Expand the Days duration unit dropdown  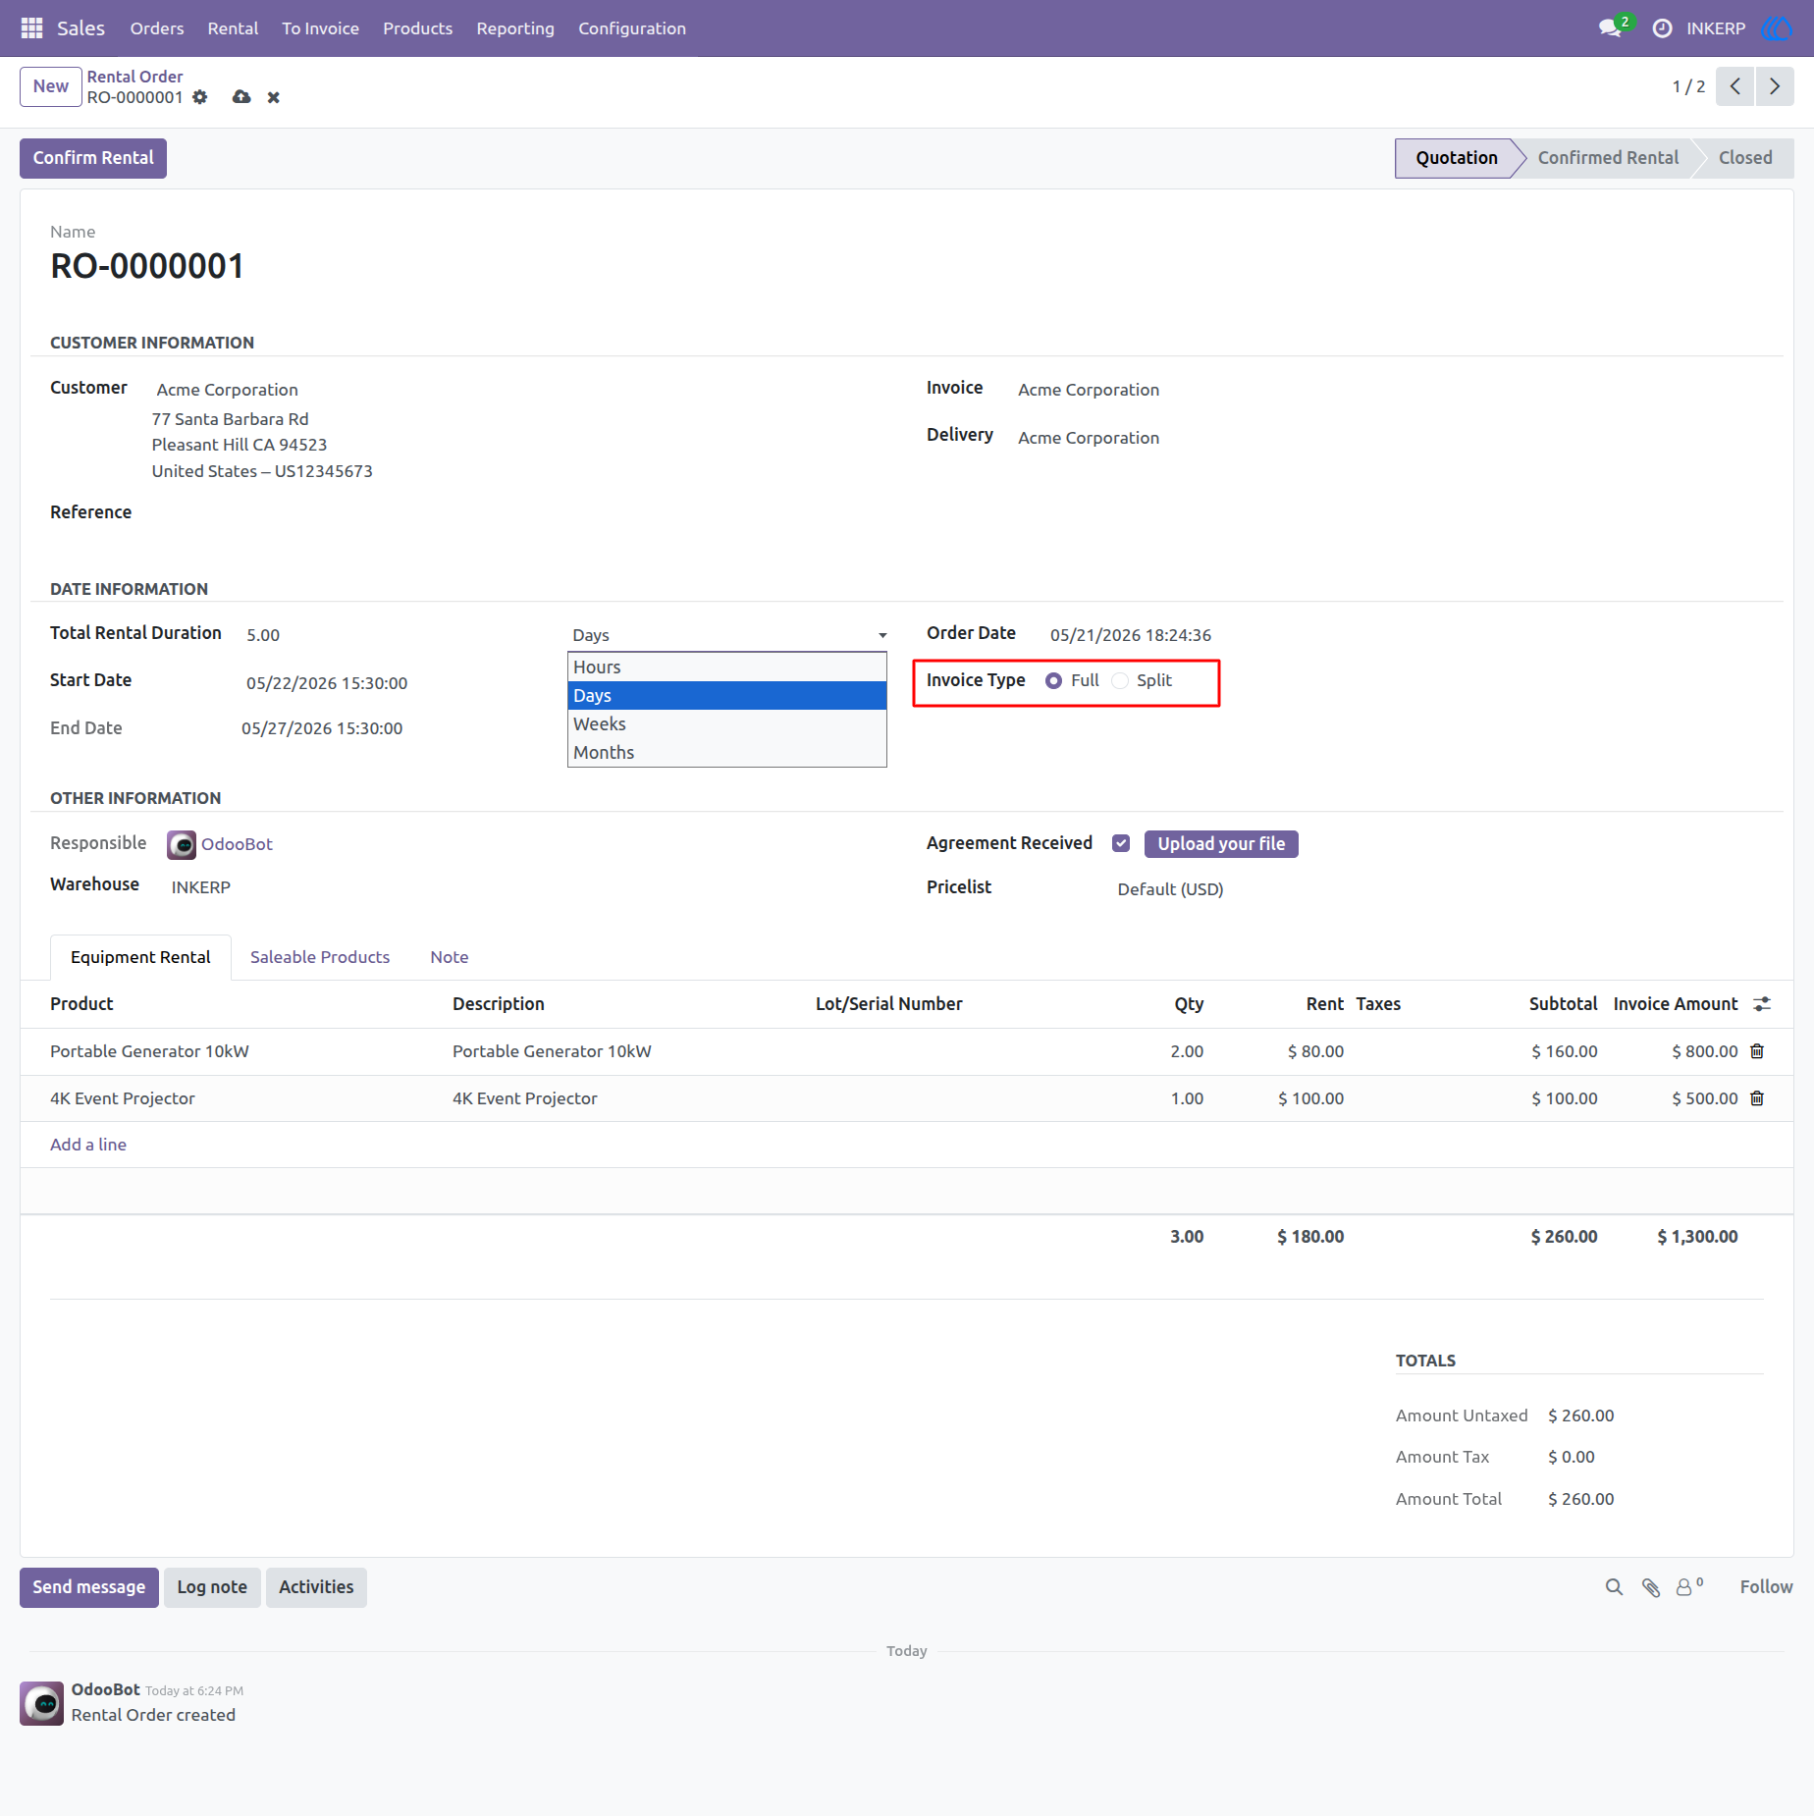(727, 635)
